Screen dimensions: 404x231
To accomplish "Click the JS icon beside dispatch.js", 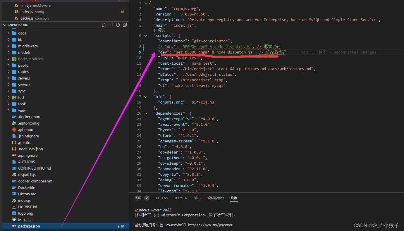I will [x=14, y=175].
